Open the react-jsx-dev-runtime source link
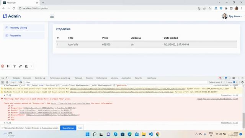Viewport: 245px width, 138px height. (217, 99)
